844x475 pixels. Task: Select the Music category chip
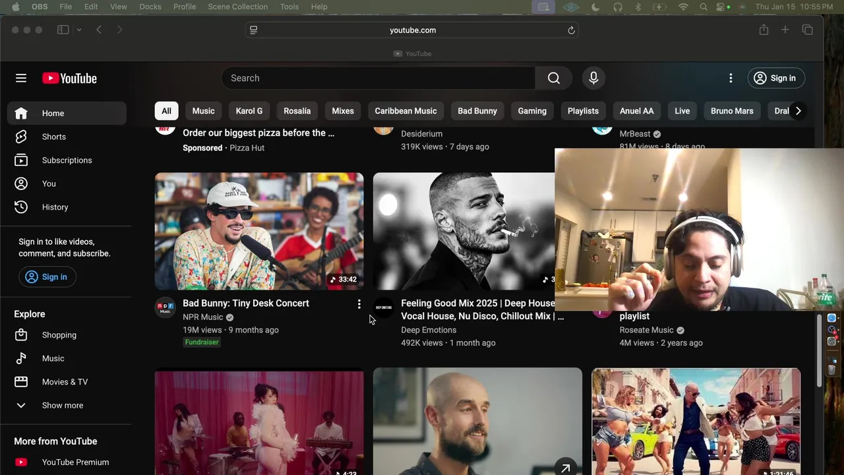tap(203, 111)
